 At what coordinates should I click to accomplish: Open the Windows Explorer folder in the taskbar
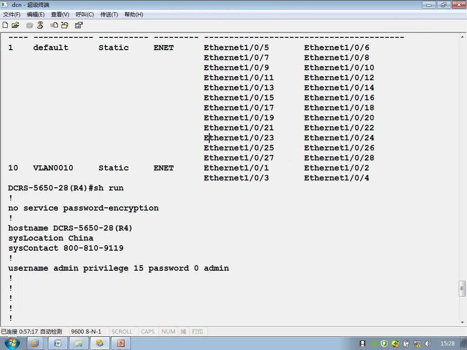[x=78, y=344]
